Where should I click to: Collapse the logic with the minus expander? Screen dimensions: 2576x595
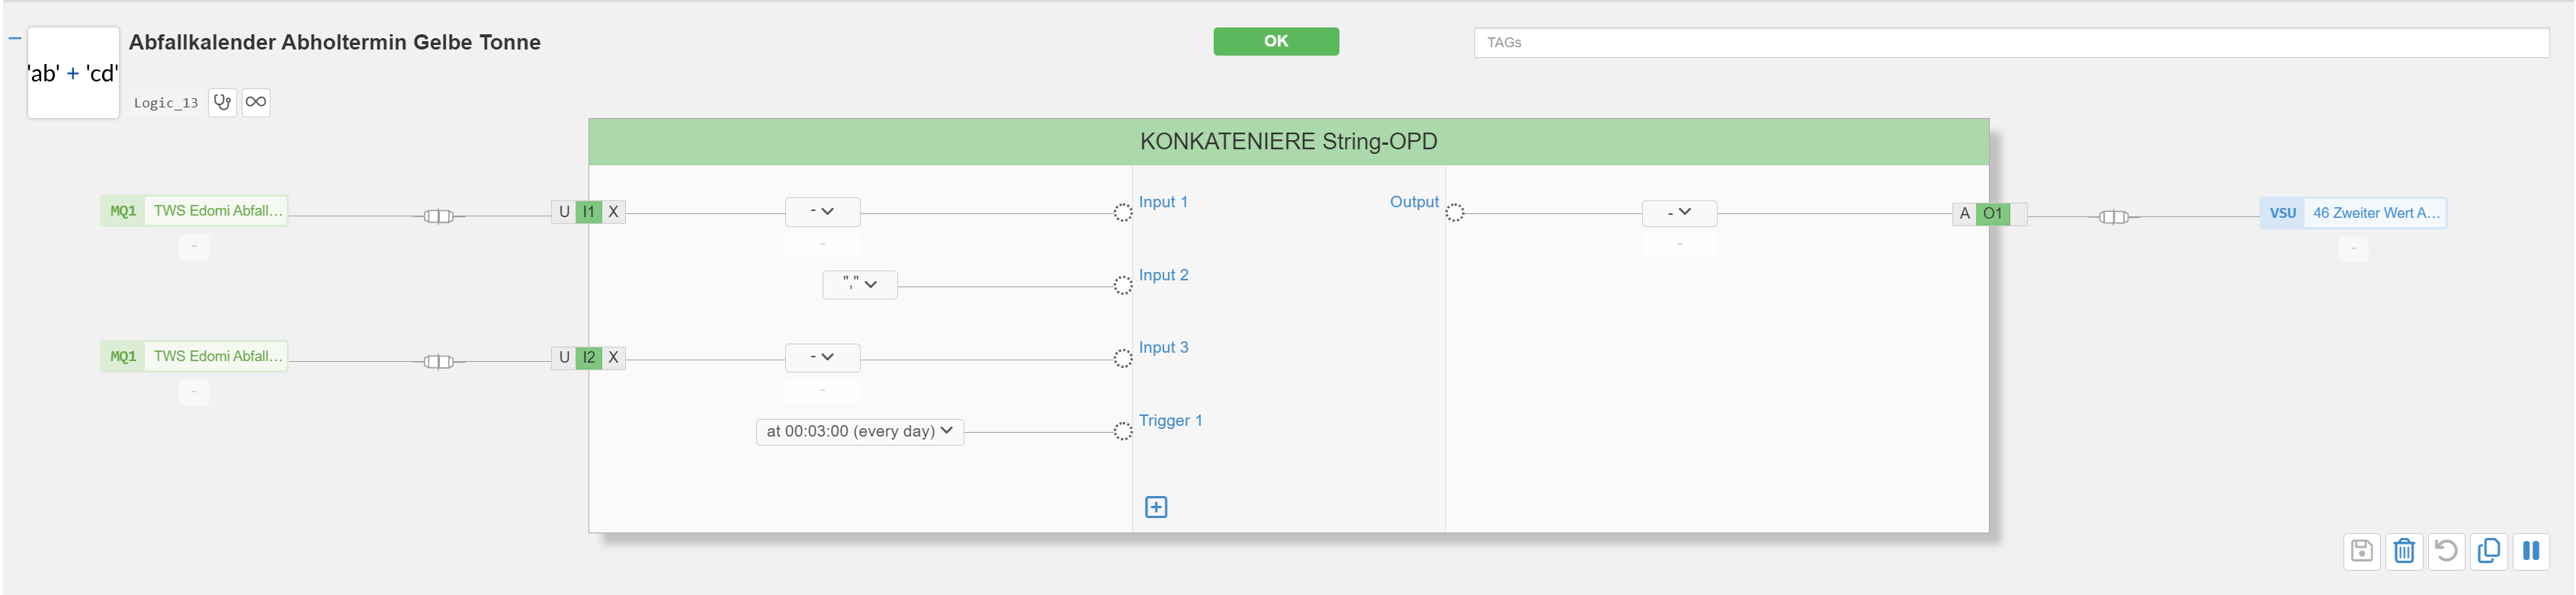[x=15, y=39]
